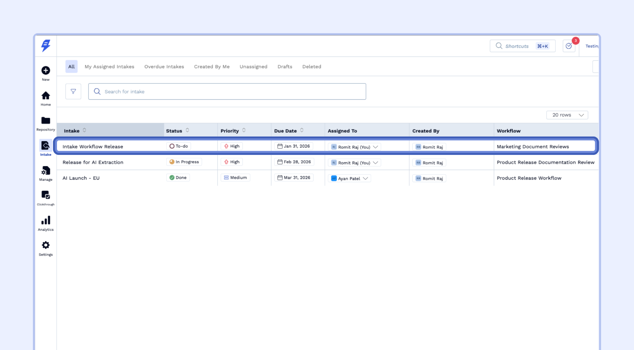The width and height of the screenshot is (634, 350).
Task: Open the Settings gear icon
Action: point(46,245)
